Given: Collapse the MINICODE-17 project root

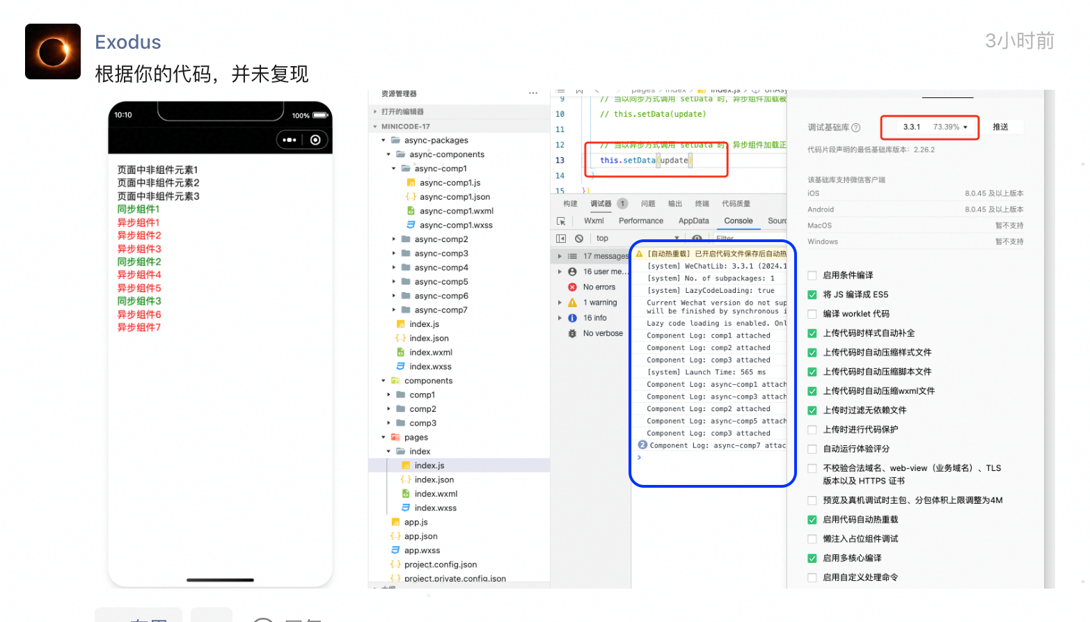Looking at the screenshot, I should click(376, 127).
